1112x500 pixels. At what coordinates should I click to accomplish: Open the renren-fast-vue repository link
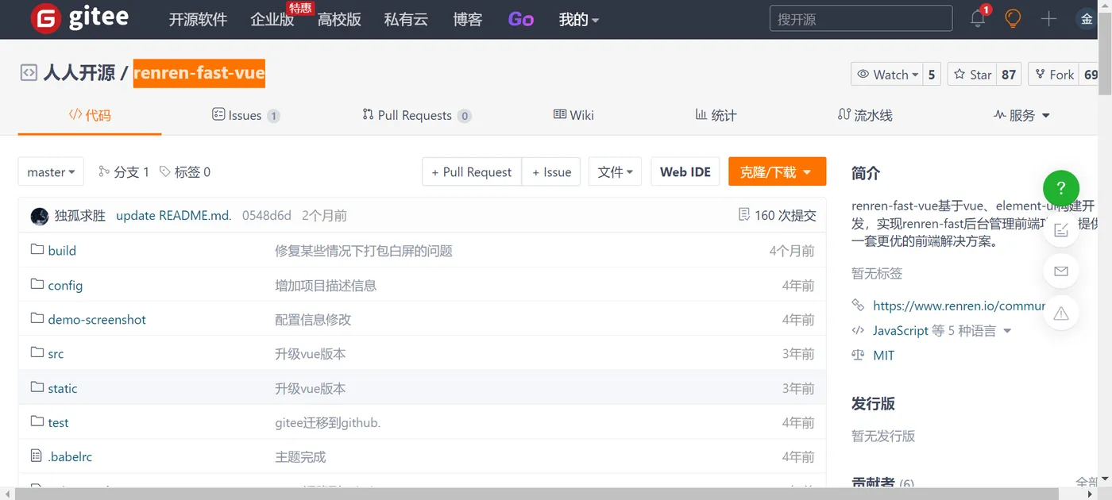199,73
